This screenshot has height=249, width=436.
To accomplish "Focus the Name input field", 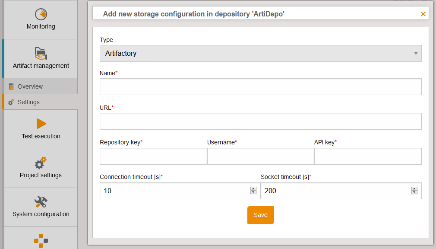I will [260, 87].
